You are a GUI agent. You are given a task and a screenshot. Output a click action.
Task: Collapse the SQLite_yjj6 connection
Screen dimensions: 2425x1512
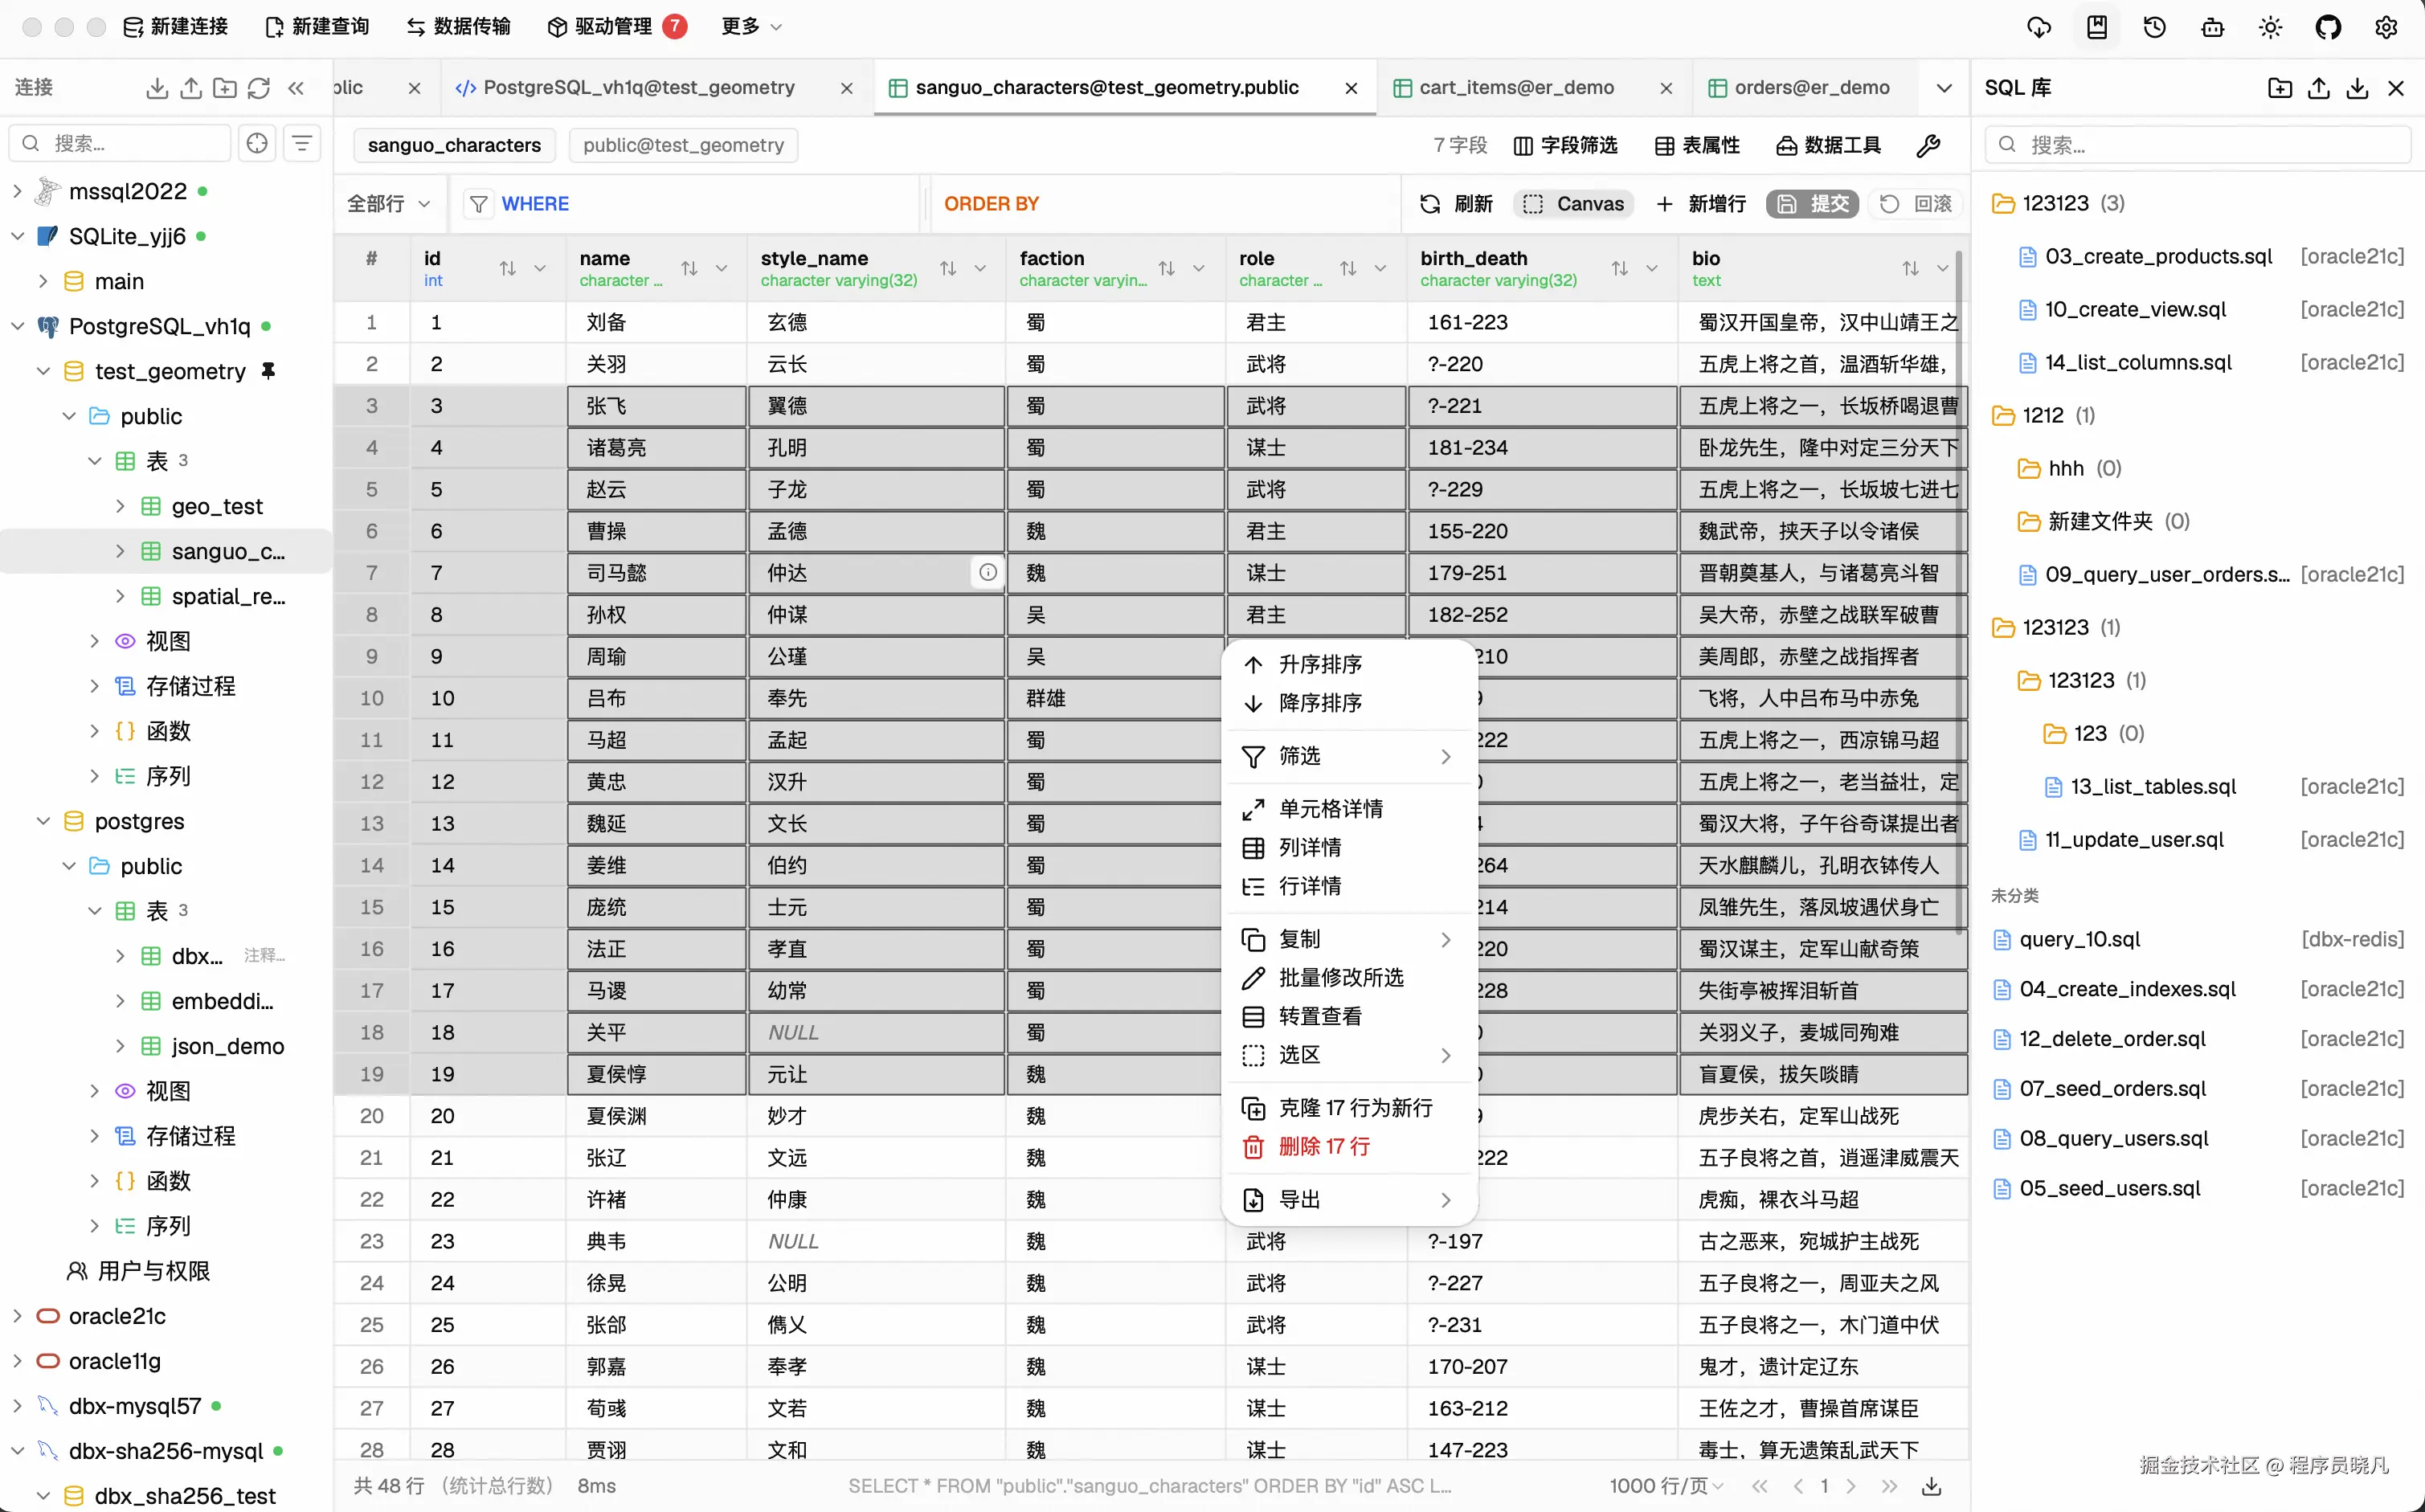17,236
